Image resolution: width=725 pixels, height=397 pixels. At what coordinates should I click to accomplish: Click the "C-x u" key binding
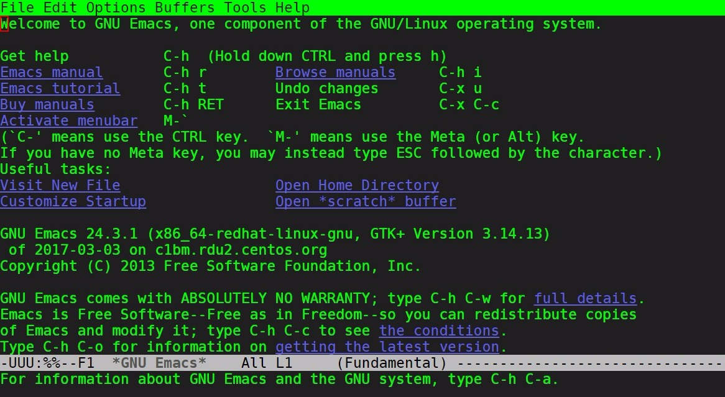click(461, 89)
